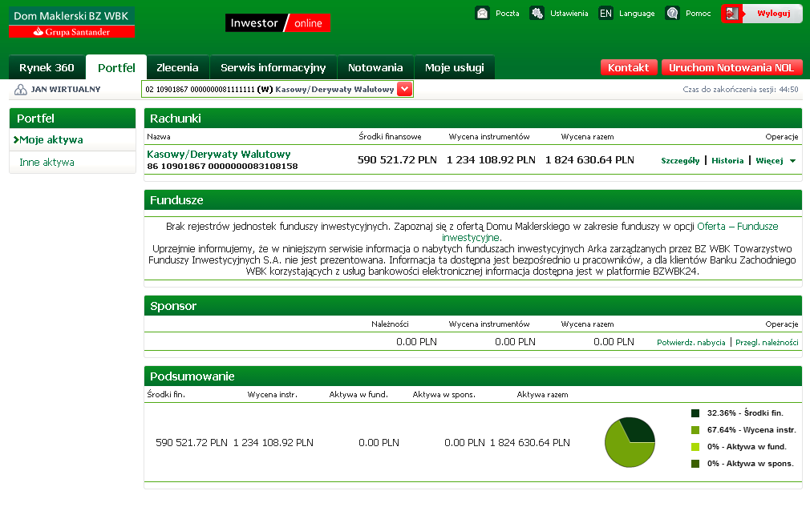Open the Moje usługi tab
Screen dimensions: 810x507
click(x=454, y=67)
